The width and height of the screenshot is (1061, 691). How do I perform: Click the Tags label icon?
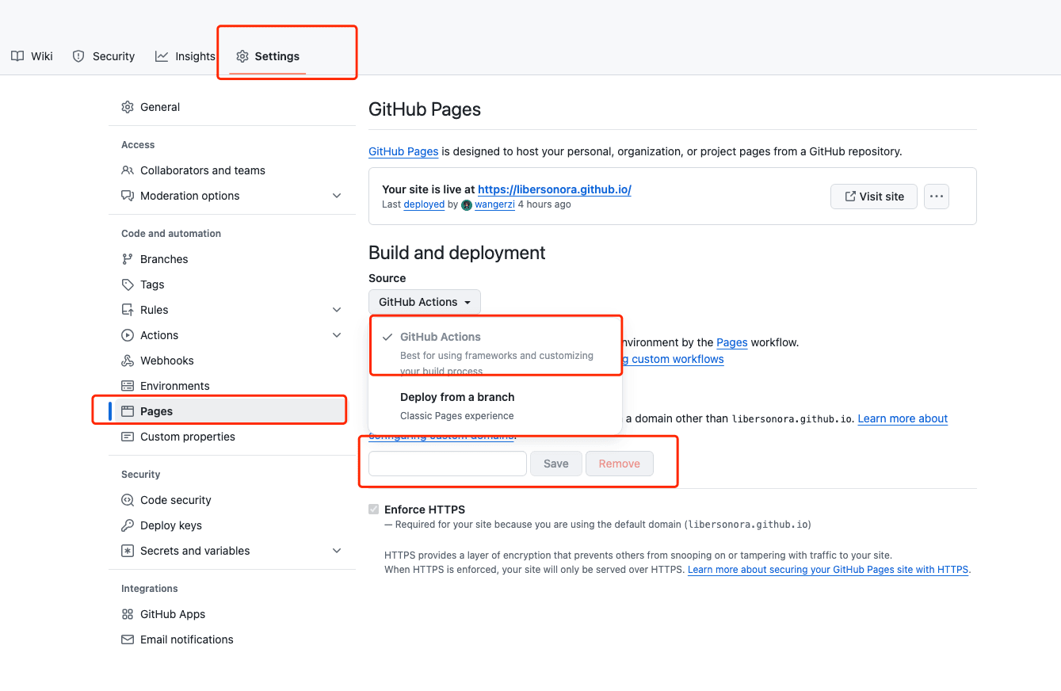point(128,284)
